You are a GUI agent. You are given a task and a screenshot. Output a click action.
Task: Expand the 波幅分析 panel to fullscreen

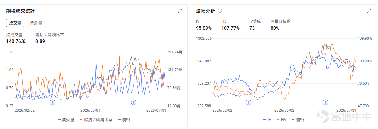(369, 11)
